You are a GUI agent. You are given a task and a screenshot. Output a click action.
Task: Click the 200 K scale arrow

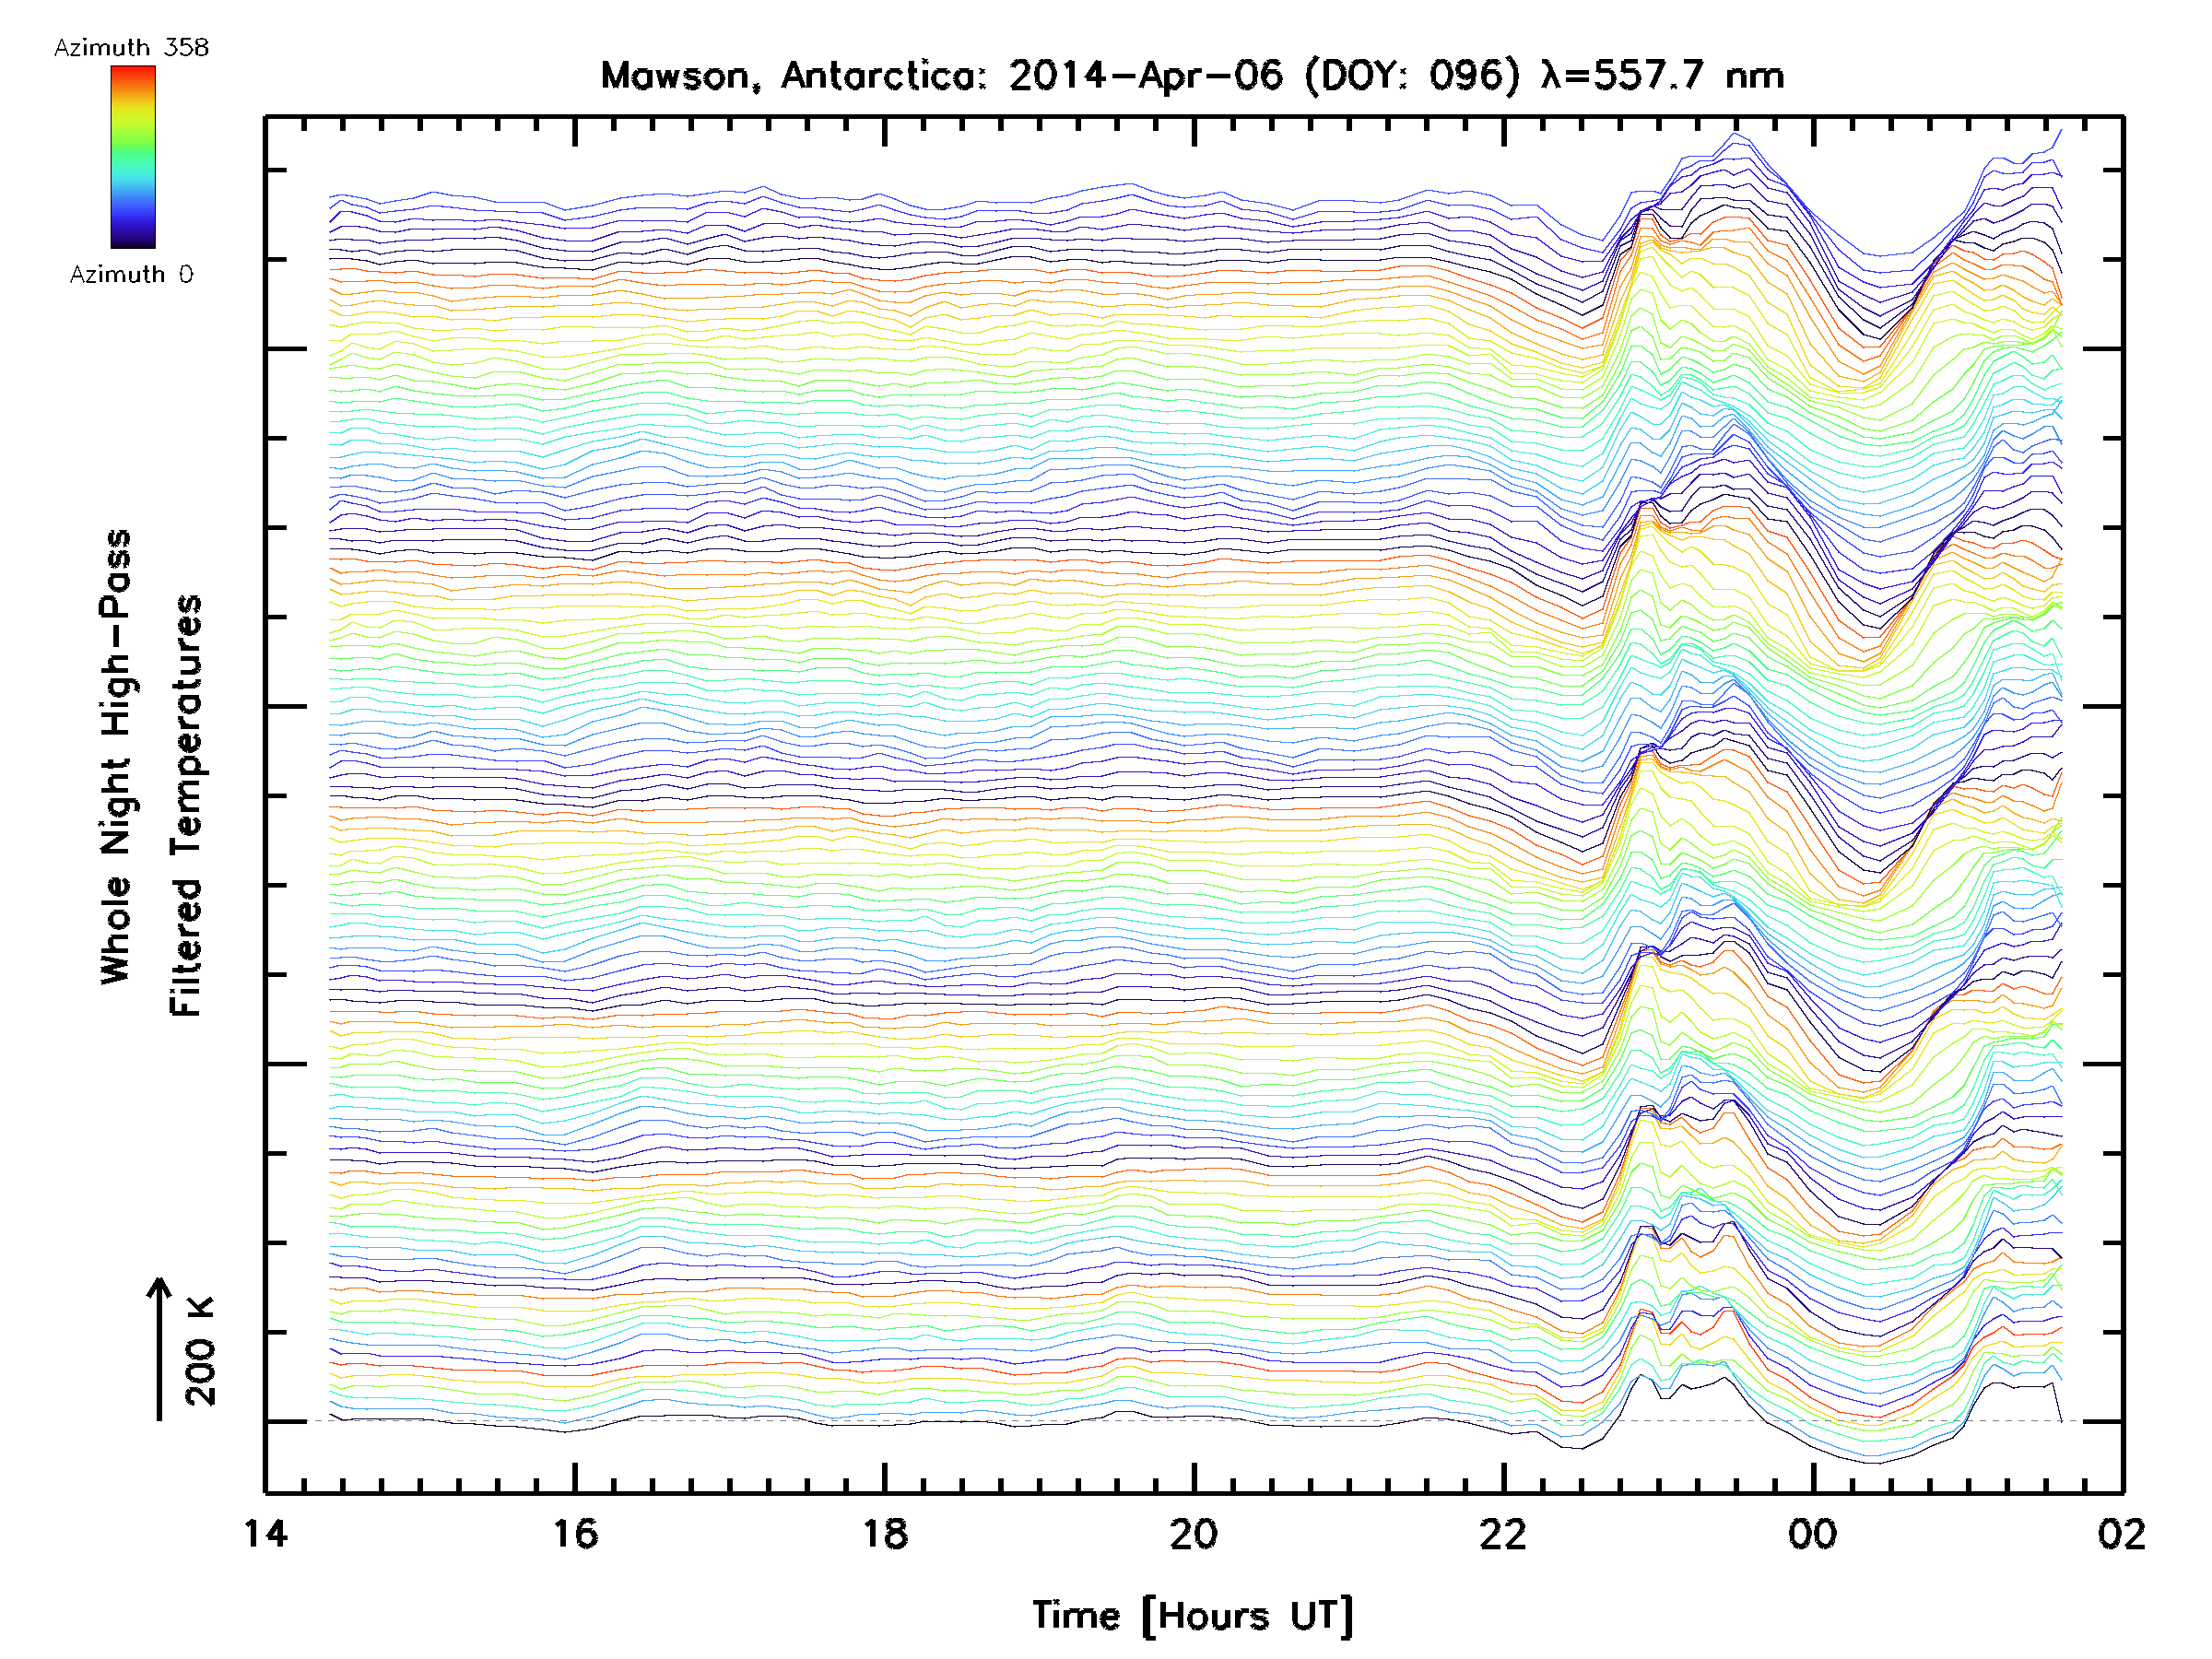click(159, 1348)
